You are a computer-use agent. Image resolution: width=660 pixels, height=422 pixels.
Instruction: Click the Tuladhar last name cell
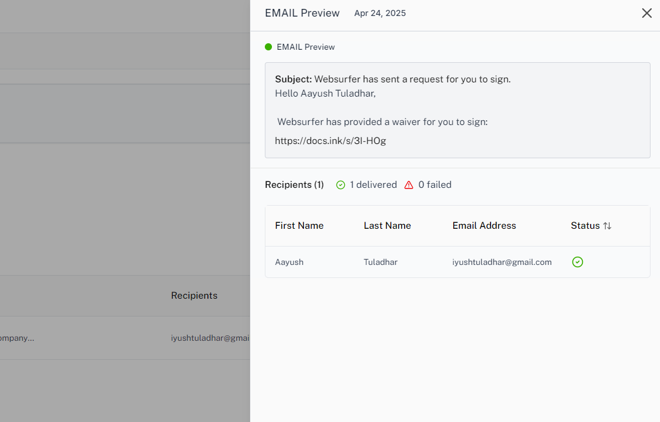pyautogui.click(x=380, y=262)
